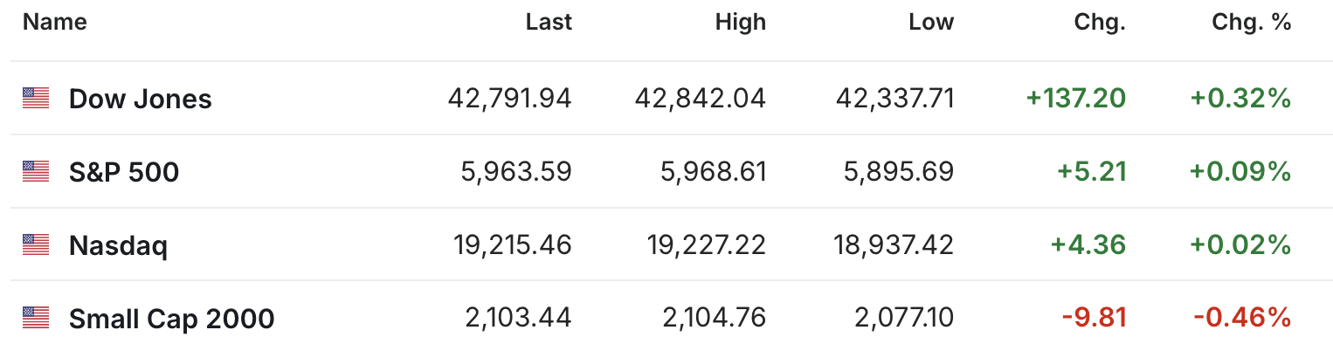
Task: Click the Nasdaq high value 19,227.22
Action: (x=704, y=245)
